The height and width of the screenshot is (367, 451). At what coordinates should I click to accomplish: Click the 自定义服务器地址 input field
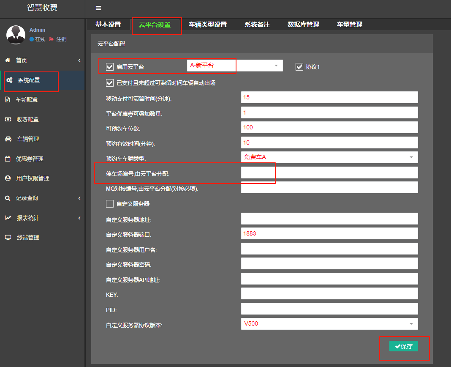[x=329, y=219]
